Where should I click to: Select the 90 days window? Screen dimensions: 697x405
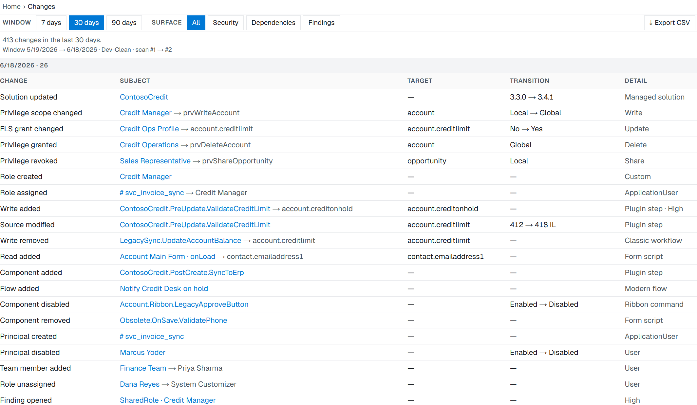click(124, 23)
